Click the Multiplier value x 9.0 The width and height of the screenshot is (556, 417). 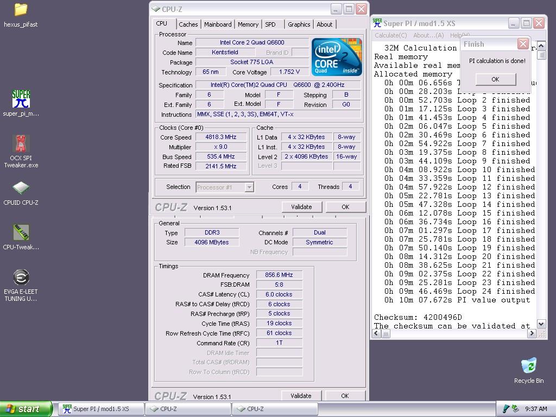(x=221, y=147)
